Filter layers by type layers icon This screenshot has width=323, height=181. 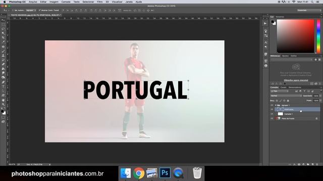[304, 91]
